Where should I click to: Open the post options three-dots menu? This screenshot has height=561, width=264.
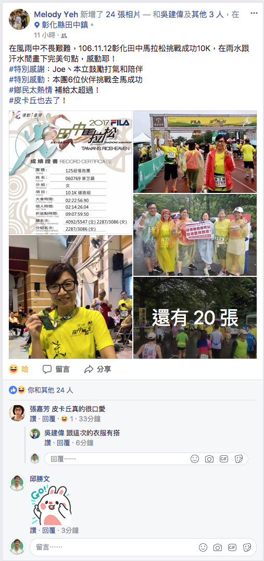pyautogui.click(x=254, y=13)
